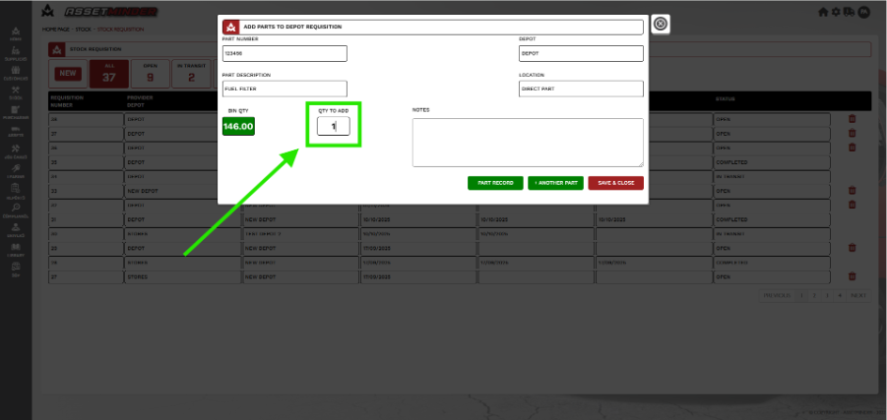Click Provider Depot column header
887x420 pixels.
141,101
